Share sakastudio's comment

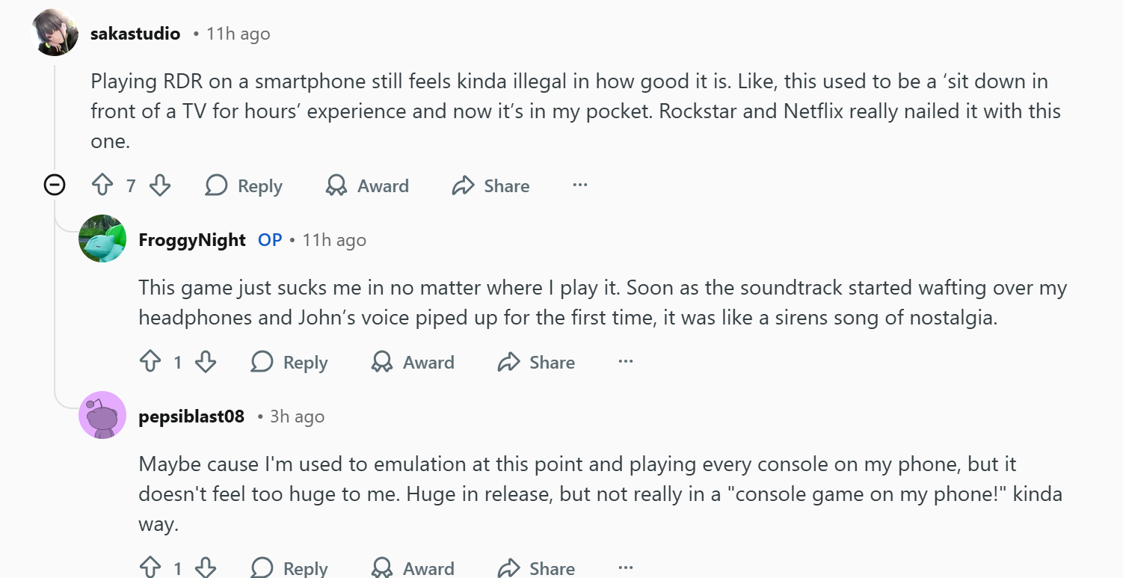coord(491,185)
